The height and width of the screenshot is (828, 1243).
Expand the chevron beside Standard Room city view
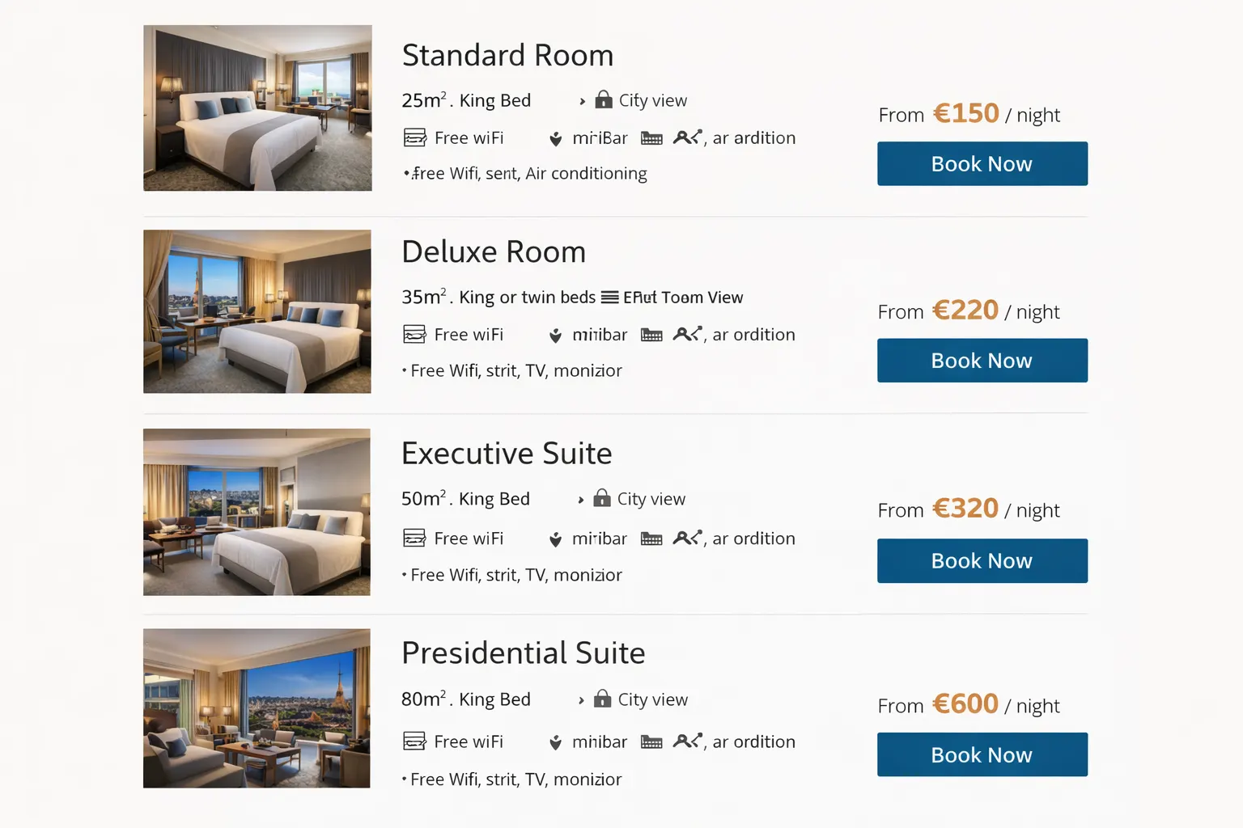tap(582, 101)
